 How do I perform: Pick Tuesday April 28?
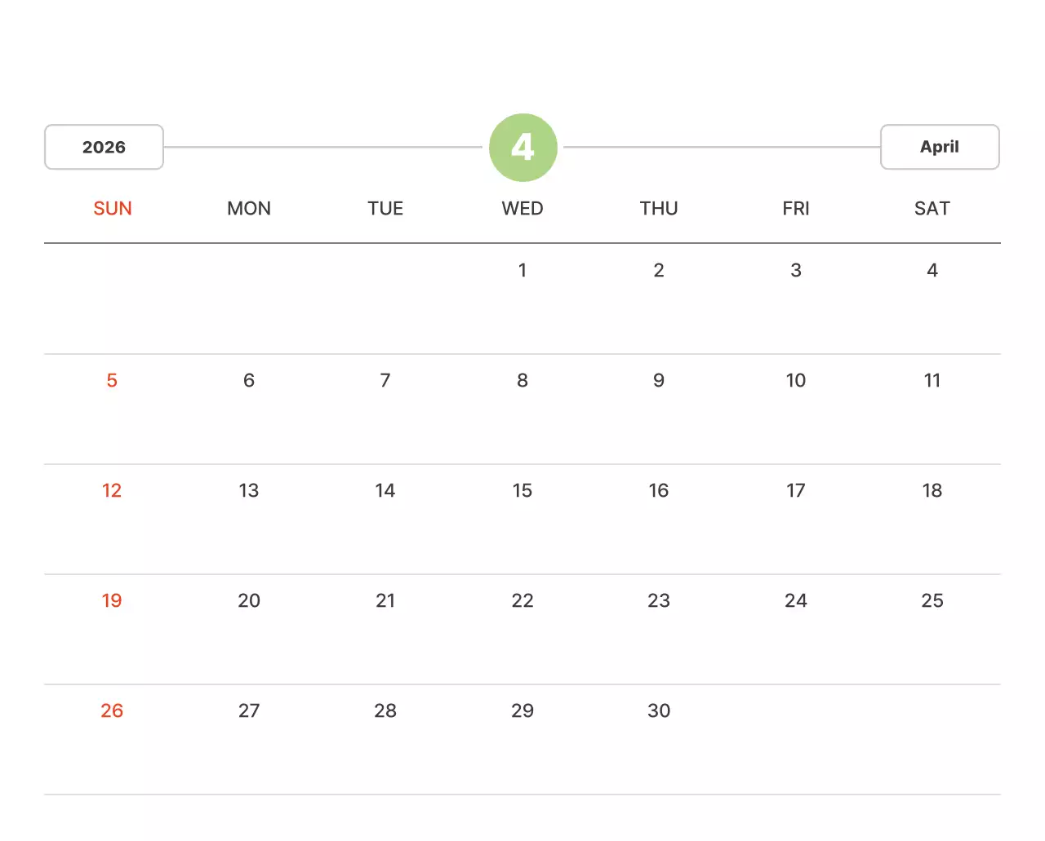[385, 711]
